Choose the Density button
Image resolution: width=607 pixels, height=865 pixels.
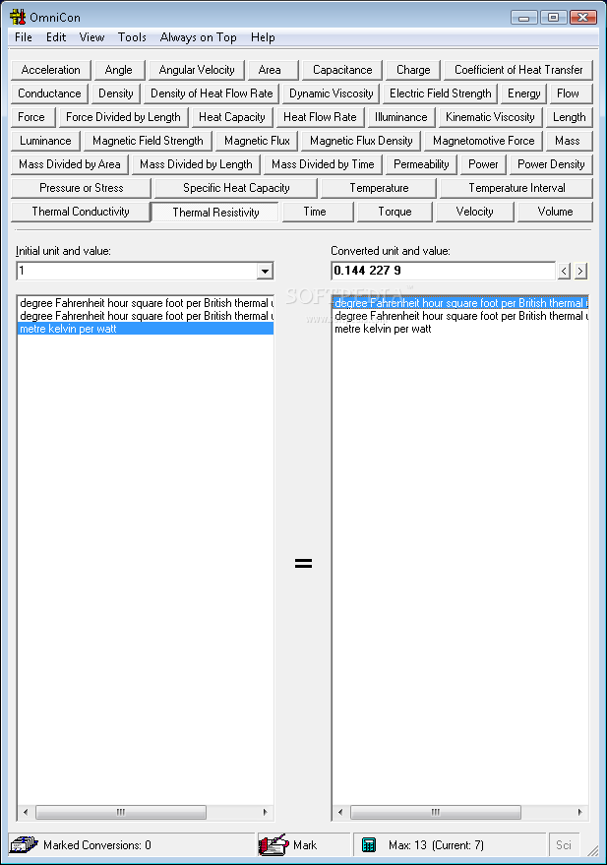pyautogui.click(x=116, y=93)
